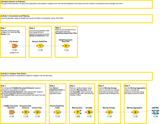Click status indicator under GroupBy node
This screenshot has height=124, width=163.
pyautogui.click(x=89, y=116)
